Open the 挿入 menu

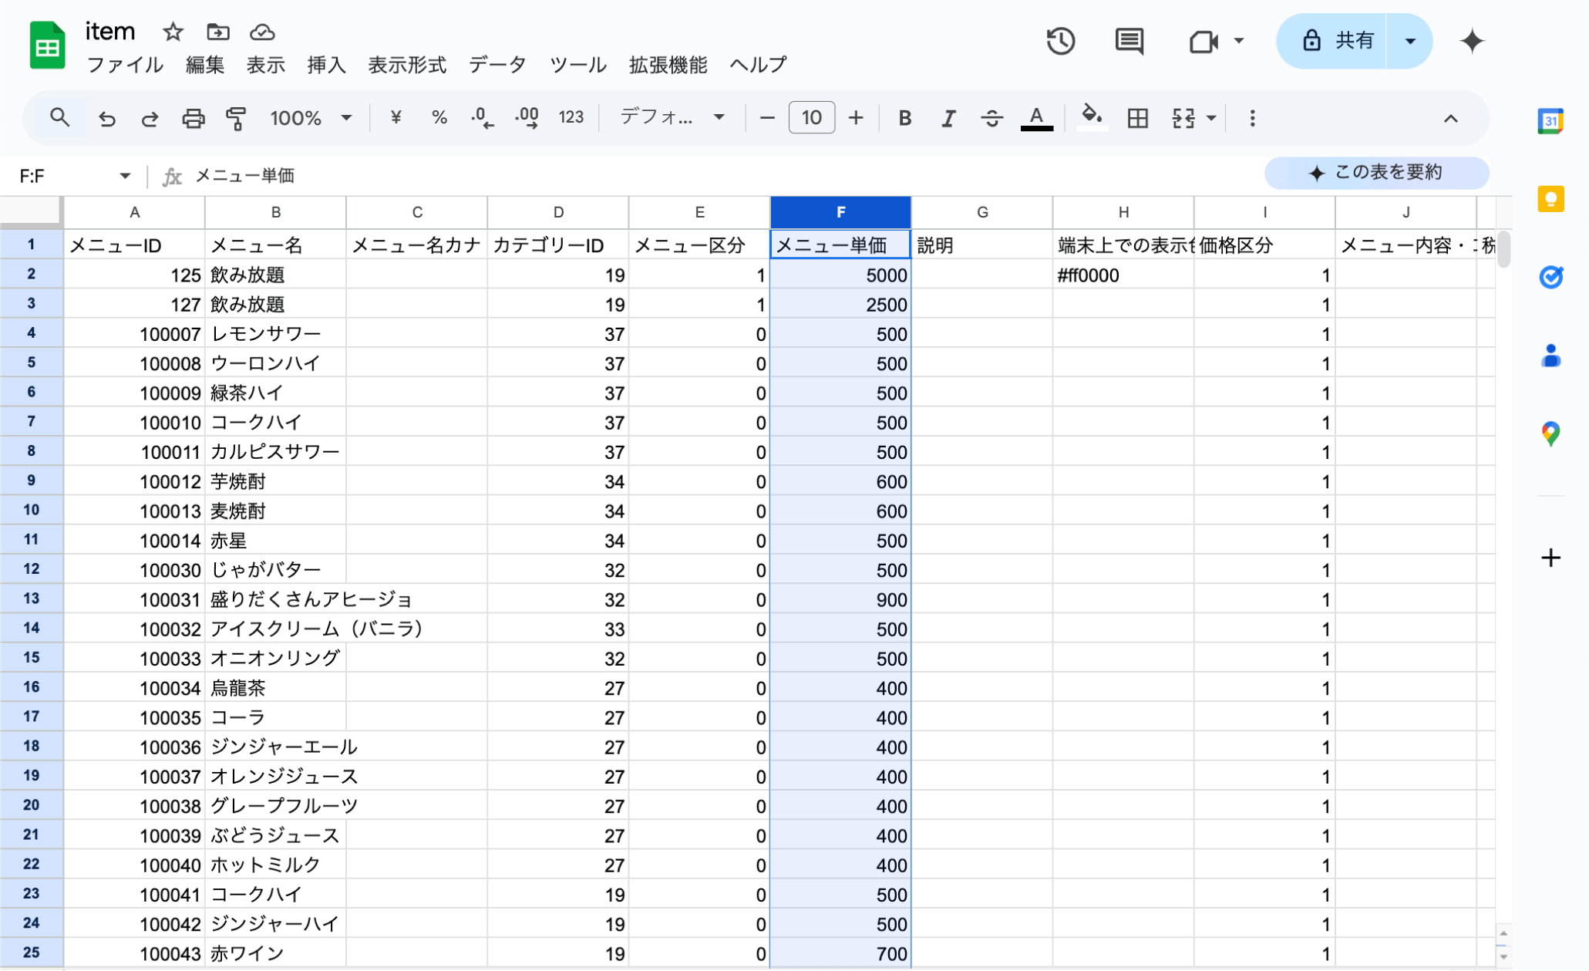point(326,65)
